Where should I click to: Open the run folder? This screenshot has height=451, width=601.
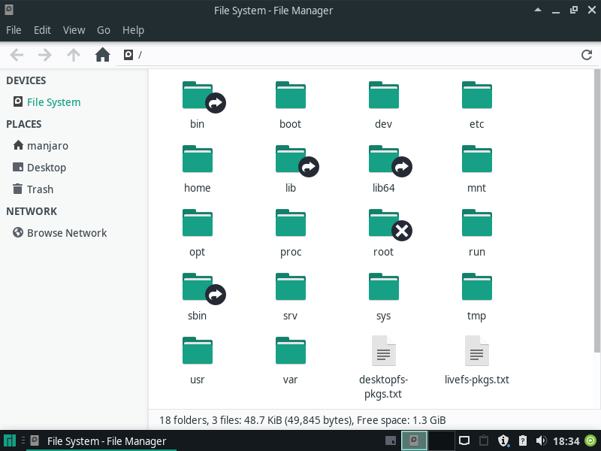point(477,222)
